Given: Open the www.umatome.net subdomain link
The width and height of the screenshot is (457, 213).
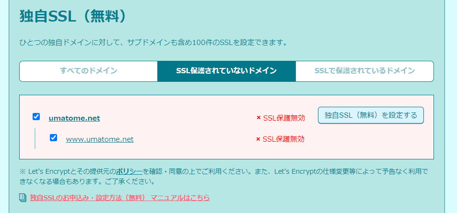Looking at the screenshot, I should 100,139.
